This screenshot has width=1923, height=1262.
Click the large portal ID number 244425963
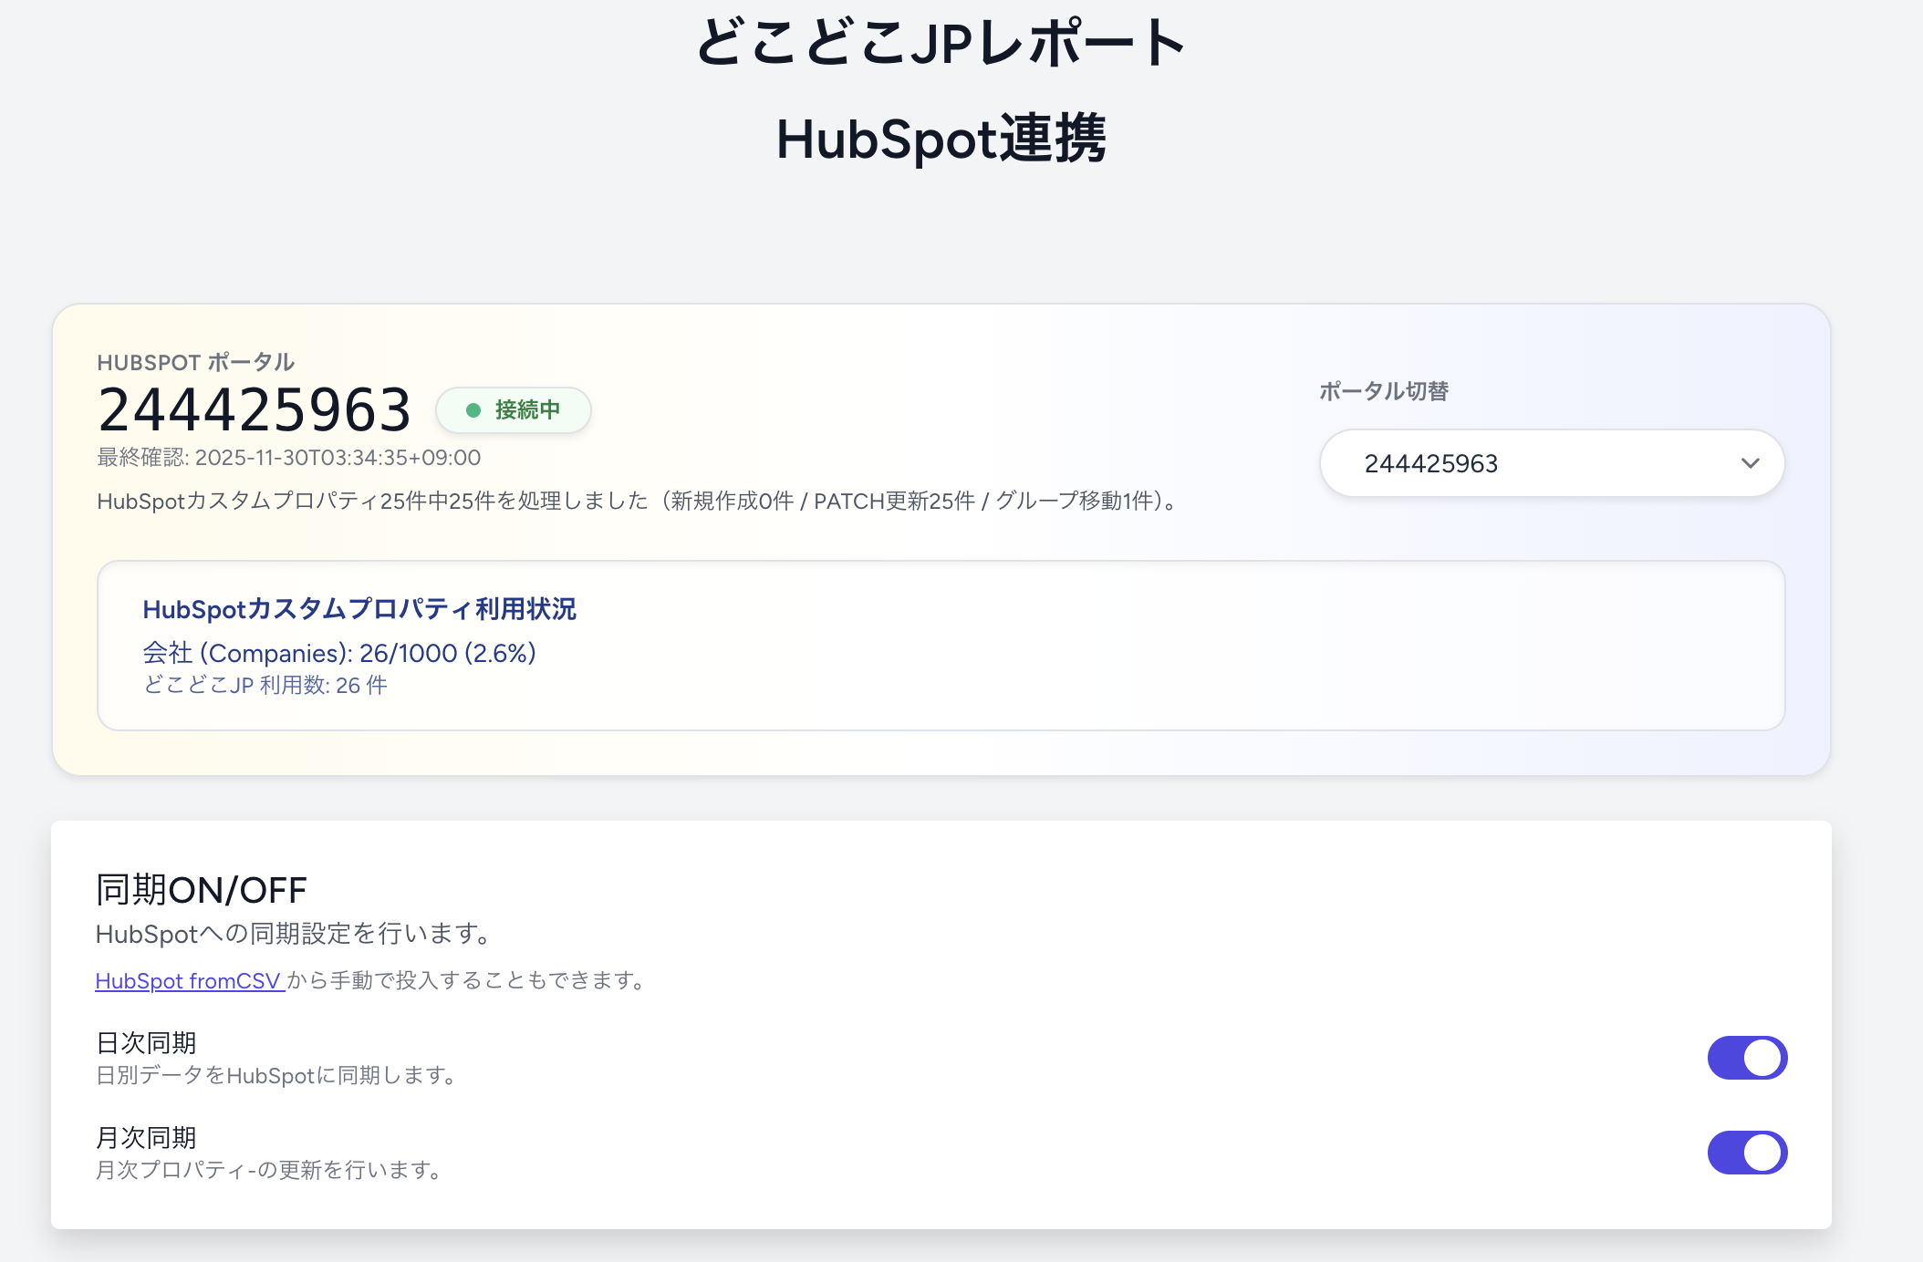(x=255, y=409)
